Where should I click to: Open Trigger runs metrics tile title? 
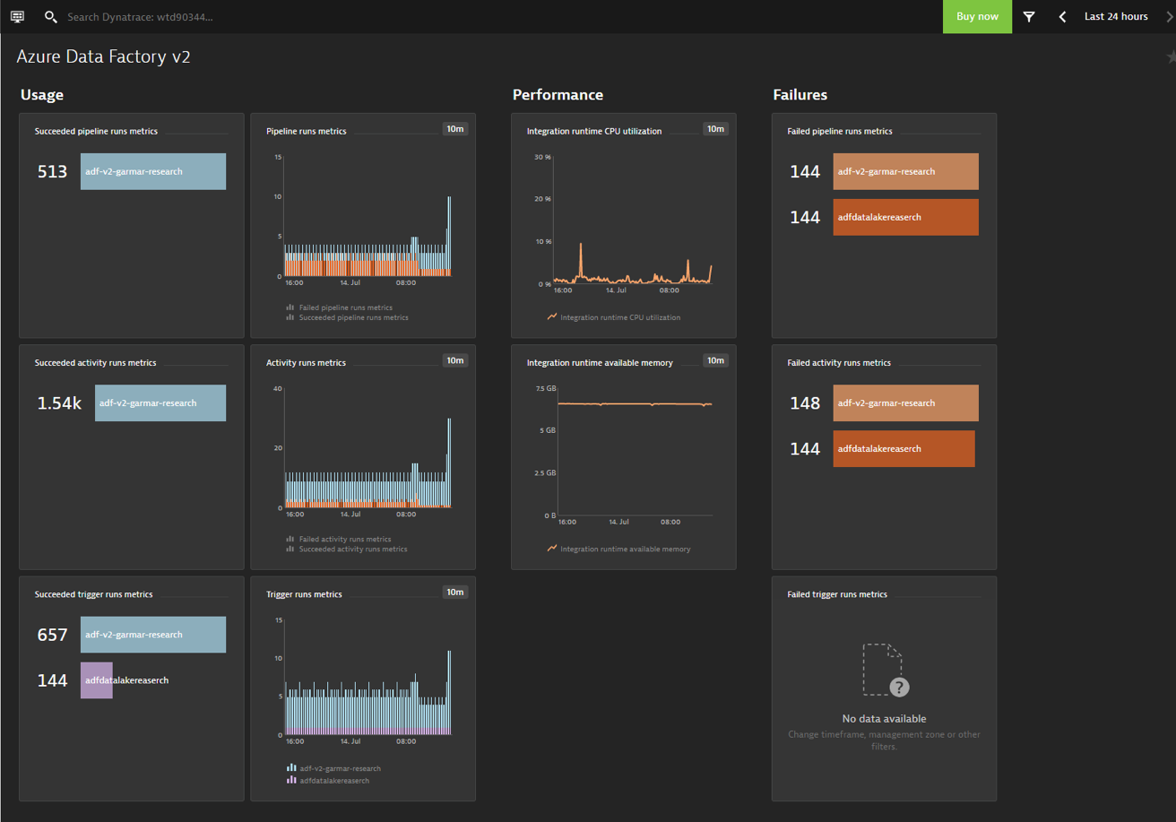click(x=304, y=594)
